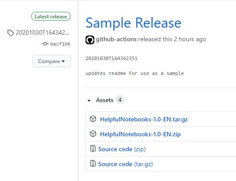Screen dimensions: 236x181
Task: Click the commit icon next to bacf1b6
Action: pos(45,44)
